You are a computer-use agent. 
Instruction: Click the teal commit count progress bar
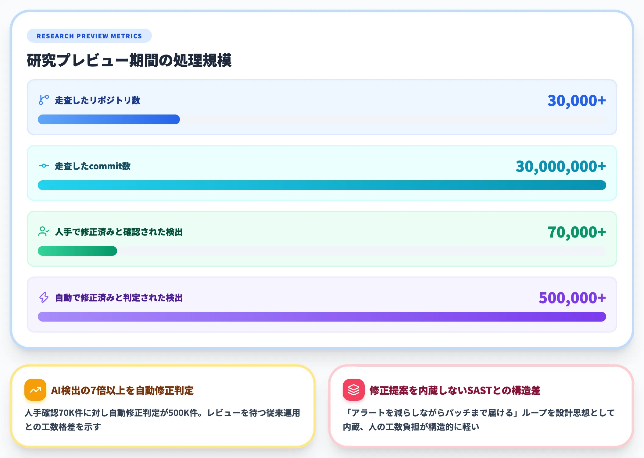coord(322,185)
